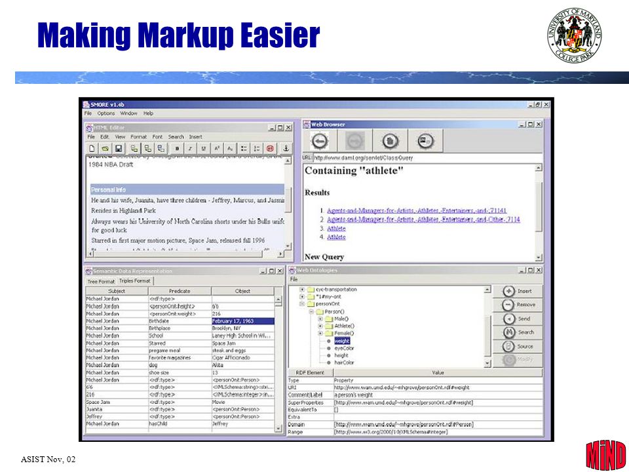Expand the Female() class node

pyautogui.click(x=320, y=333)
